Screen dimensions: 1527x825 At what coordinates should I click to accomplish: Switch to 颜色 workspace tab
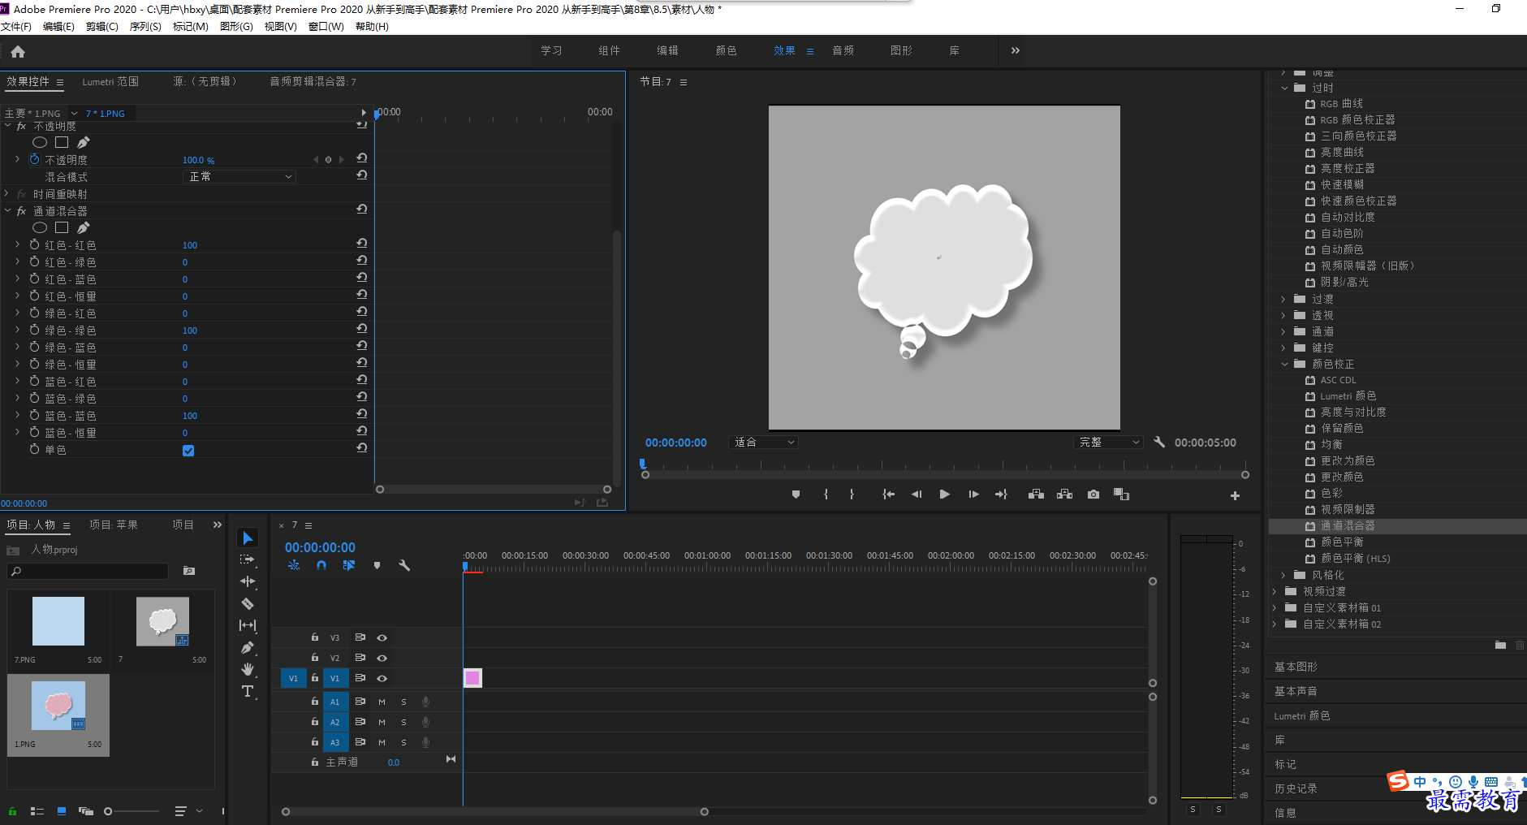tap(726, 50)
